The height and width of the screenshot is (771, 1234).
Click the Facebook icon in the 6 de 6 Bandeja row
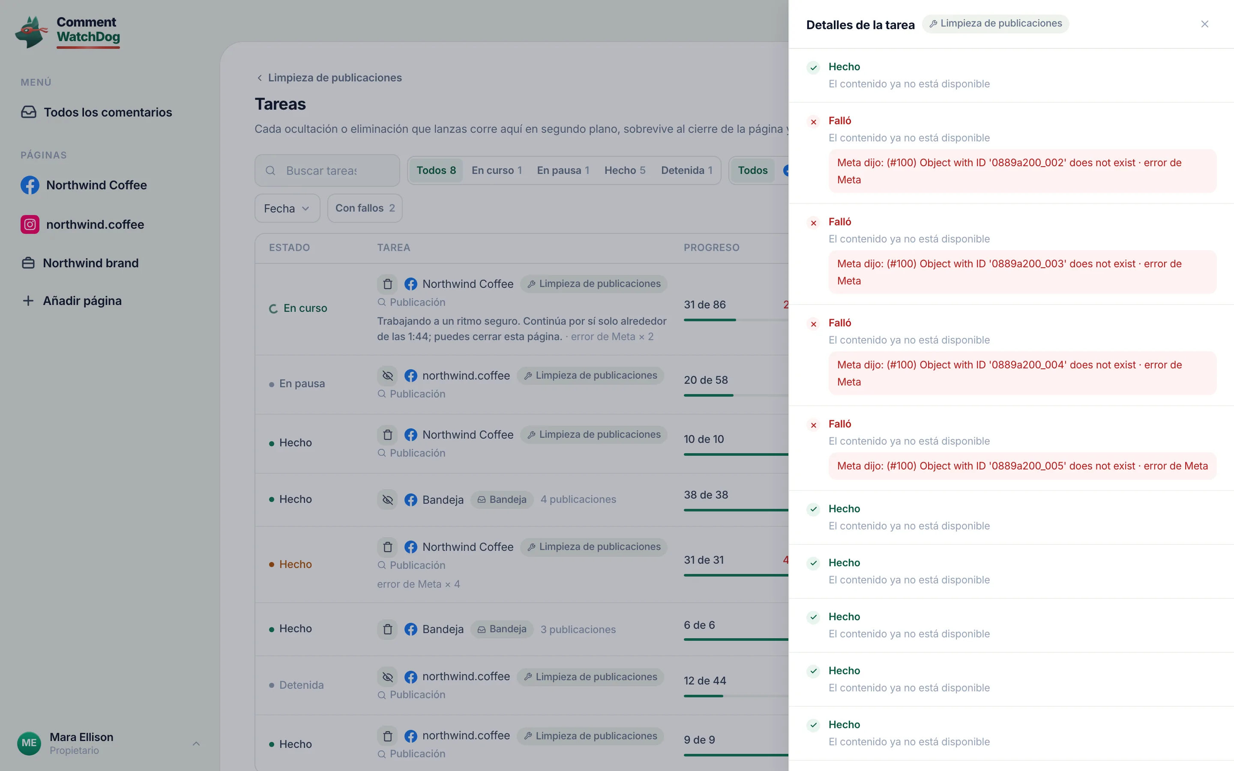coord(410,629)
